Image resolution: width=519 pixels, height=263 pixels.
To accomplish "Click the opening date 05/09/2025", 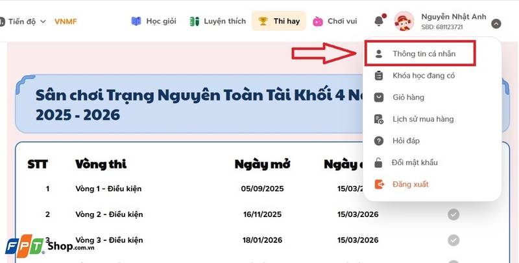I will point(262,189).
